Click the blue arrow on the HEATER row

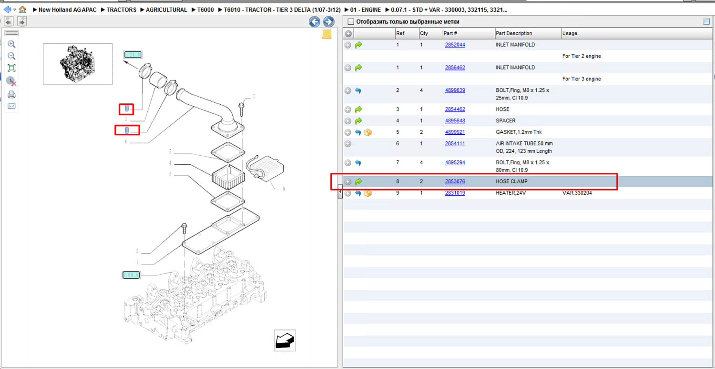click(358, 193)
